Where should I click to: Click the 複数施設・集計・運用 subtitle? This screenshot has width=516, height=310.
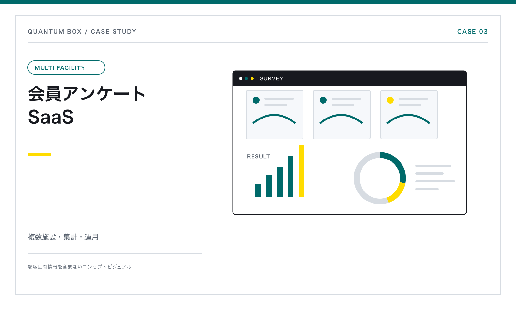(x=63, y=237)
